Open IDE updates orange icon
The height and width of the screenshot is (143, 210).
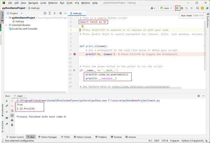[202, 8]
